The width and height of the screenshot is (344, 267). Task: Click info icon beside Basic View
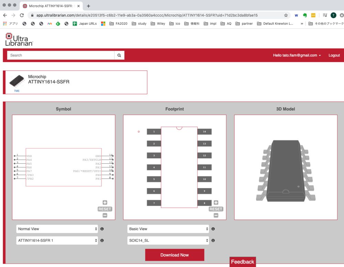[x=213, y=229]
